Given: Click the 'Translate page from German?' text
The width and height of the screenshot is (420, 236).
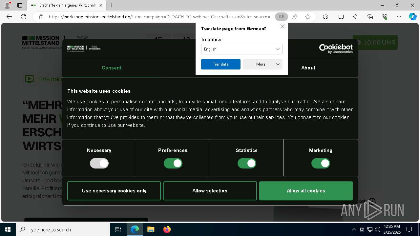Looking at the screenshot, I should (x=233, y=29).
